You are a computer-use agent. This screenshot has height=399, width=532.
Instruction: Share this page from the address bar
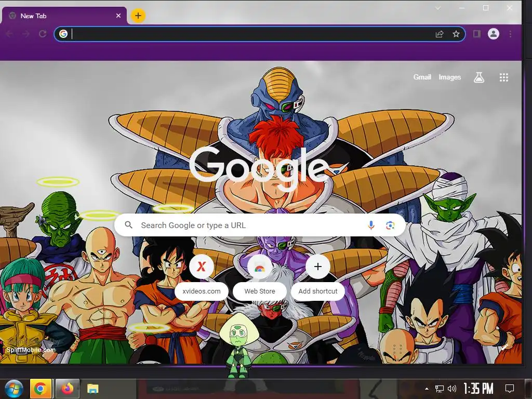click(x=440, y=34)
